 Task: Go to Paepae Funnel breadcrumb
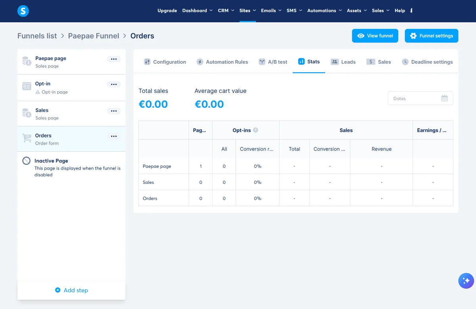coord(94,36)
